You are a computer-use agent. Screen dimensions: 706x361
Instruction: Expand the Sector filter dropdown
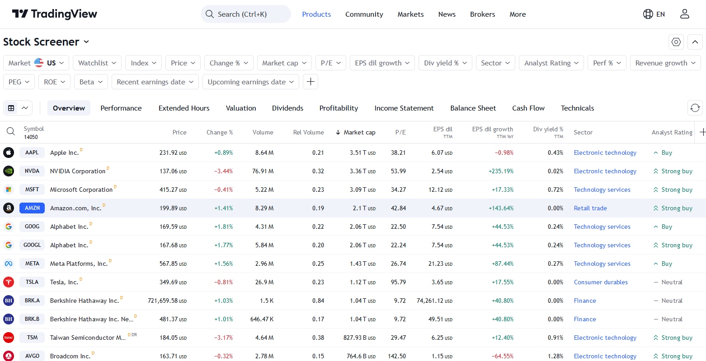coord(495,63)
